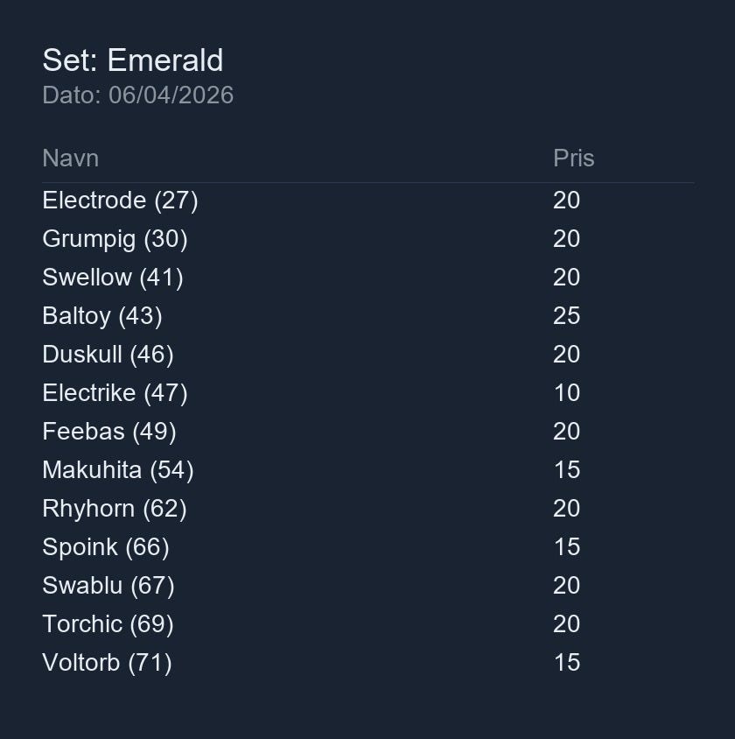Image resolution: width=735 pixels, height=739 pixels.
Task: Select the Voltorb (71) row
Action: [x=107, y=663]
